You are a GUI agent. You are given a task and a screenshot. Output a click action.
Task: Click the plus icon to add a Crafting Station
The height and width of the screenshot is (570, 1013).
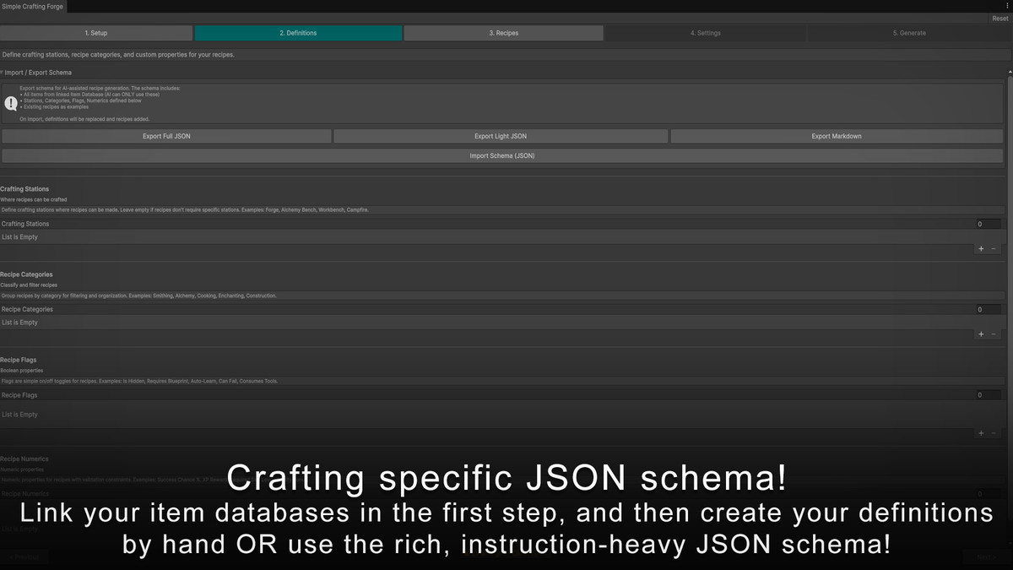click(981, 248)
